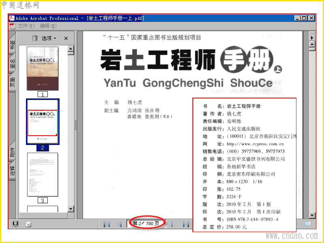Close the pages panel with X
Image resolution: width=324 pixels, height=243 pixels.
coord(66,38)
